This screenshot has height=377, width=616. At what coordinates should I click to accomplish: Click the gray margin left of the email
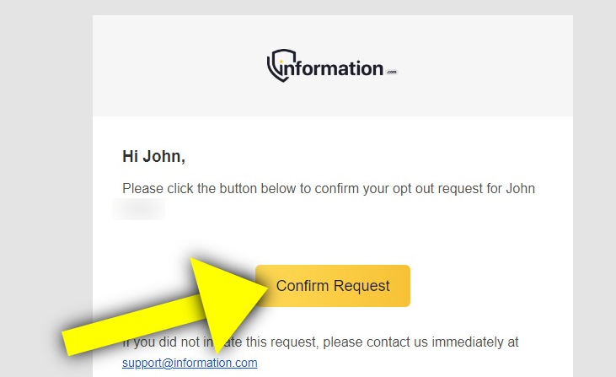pos(46,189)
